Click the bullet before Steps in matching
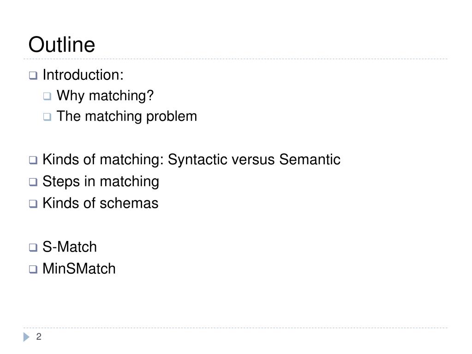Viewport: 472px width, 354px height. pos(33,182)
